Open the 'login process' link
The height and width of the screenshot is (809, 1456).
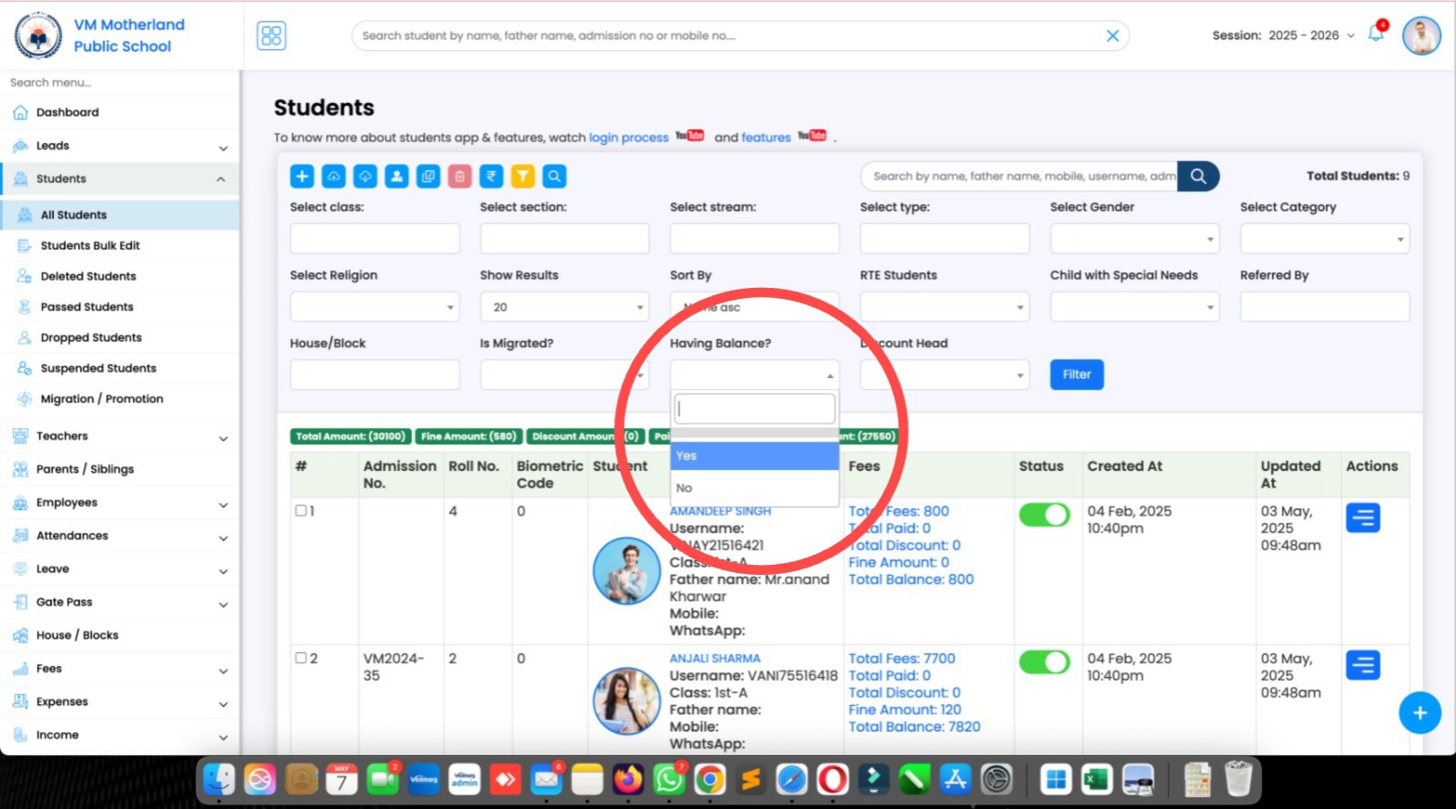pyautogui.click(x=628, y=138)
